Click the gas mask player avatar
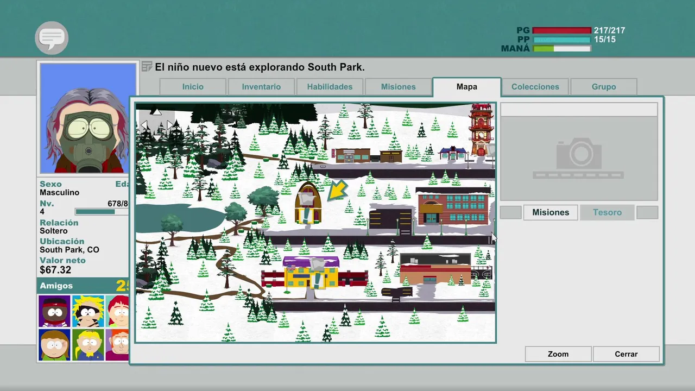This screenshot has width=695, height=391. tap(88, 118)
